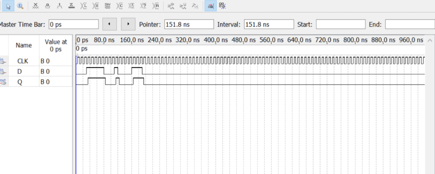Screen dimensions: 435x174
Task: Apply weak low (L) value
Action: pyautogui.click(x=83, y=6)
